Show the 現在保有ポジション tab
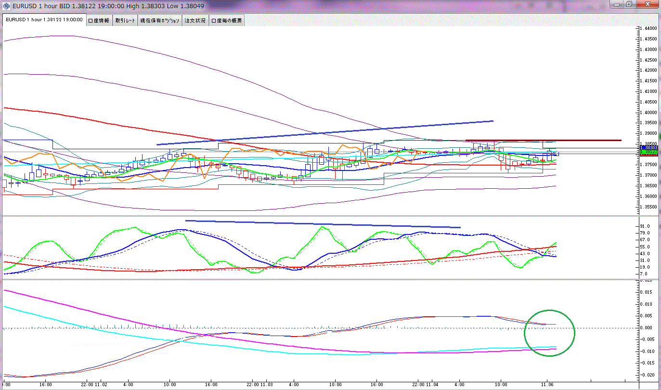The image size is (661, 390). (160, 21)
